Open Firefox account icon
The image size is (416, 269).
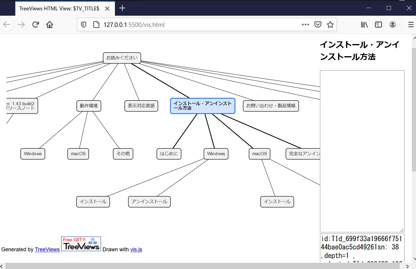tap(393, 25)
